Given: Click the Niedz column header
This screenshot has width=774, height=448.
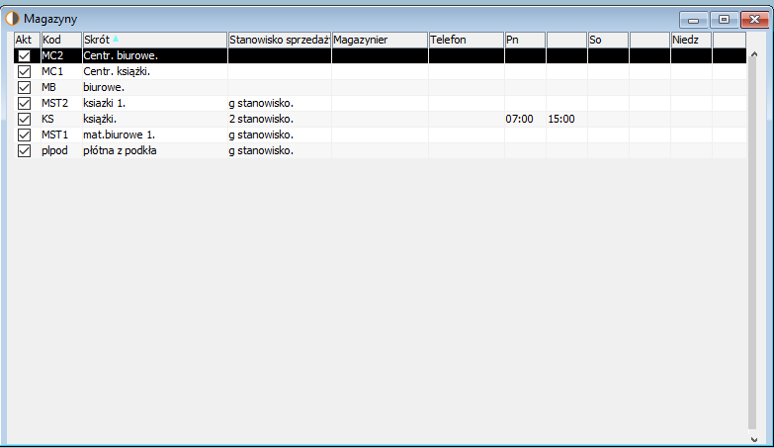Looking at the screenshot, I should coord(691,40).
